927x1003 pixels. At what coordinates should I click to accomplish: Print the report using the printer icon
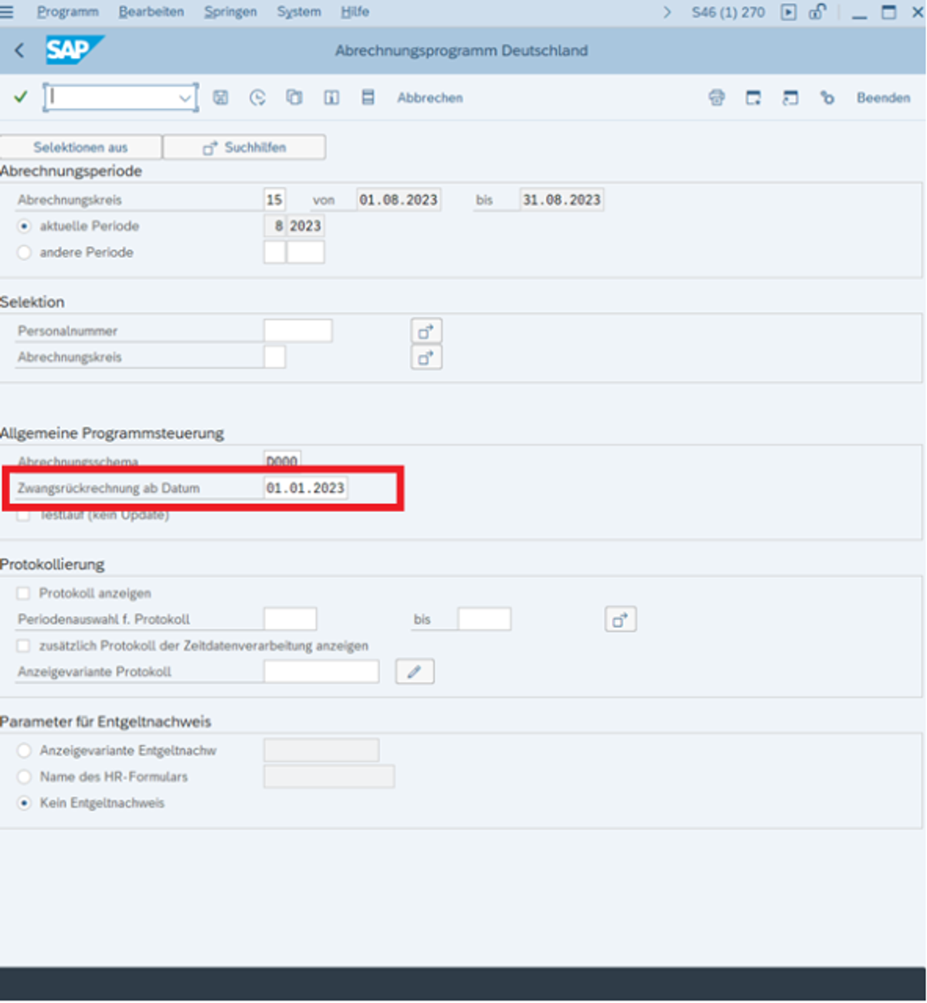tap(716, 97)
